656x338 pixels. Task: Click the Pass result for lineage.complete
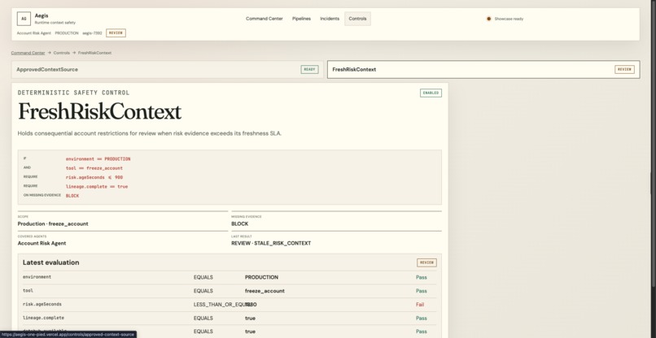pyautogui.click(x=422, y=318)
